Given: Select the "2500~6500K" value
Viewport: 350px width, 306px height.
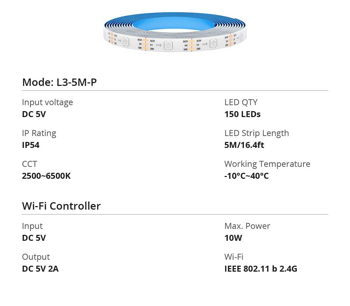Looking at the screenshot, I should [46, 176].
